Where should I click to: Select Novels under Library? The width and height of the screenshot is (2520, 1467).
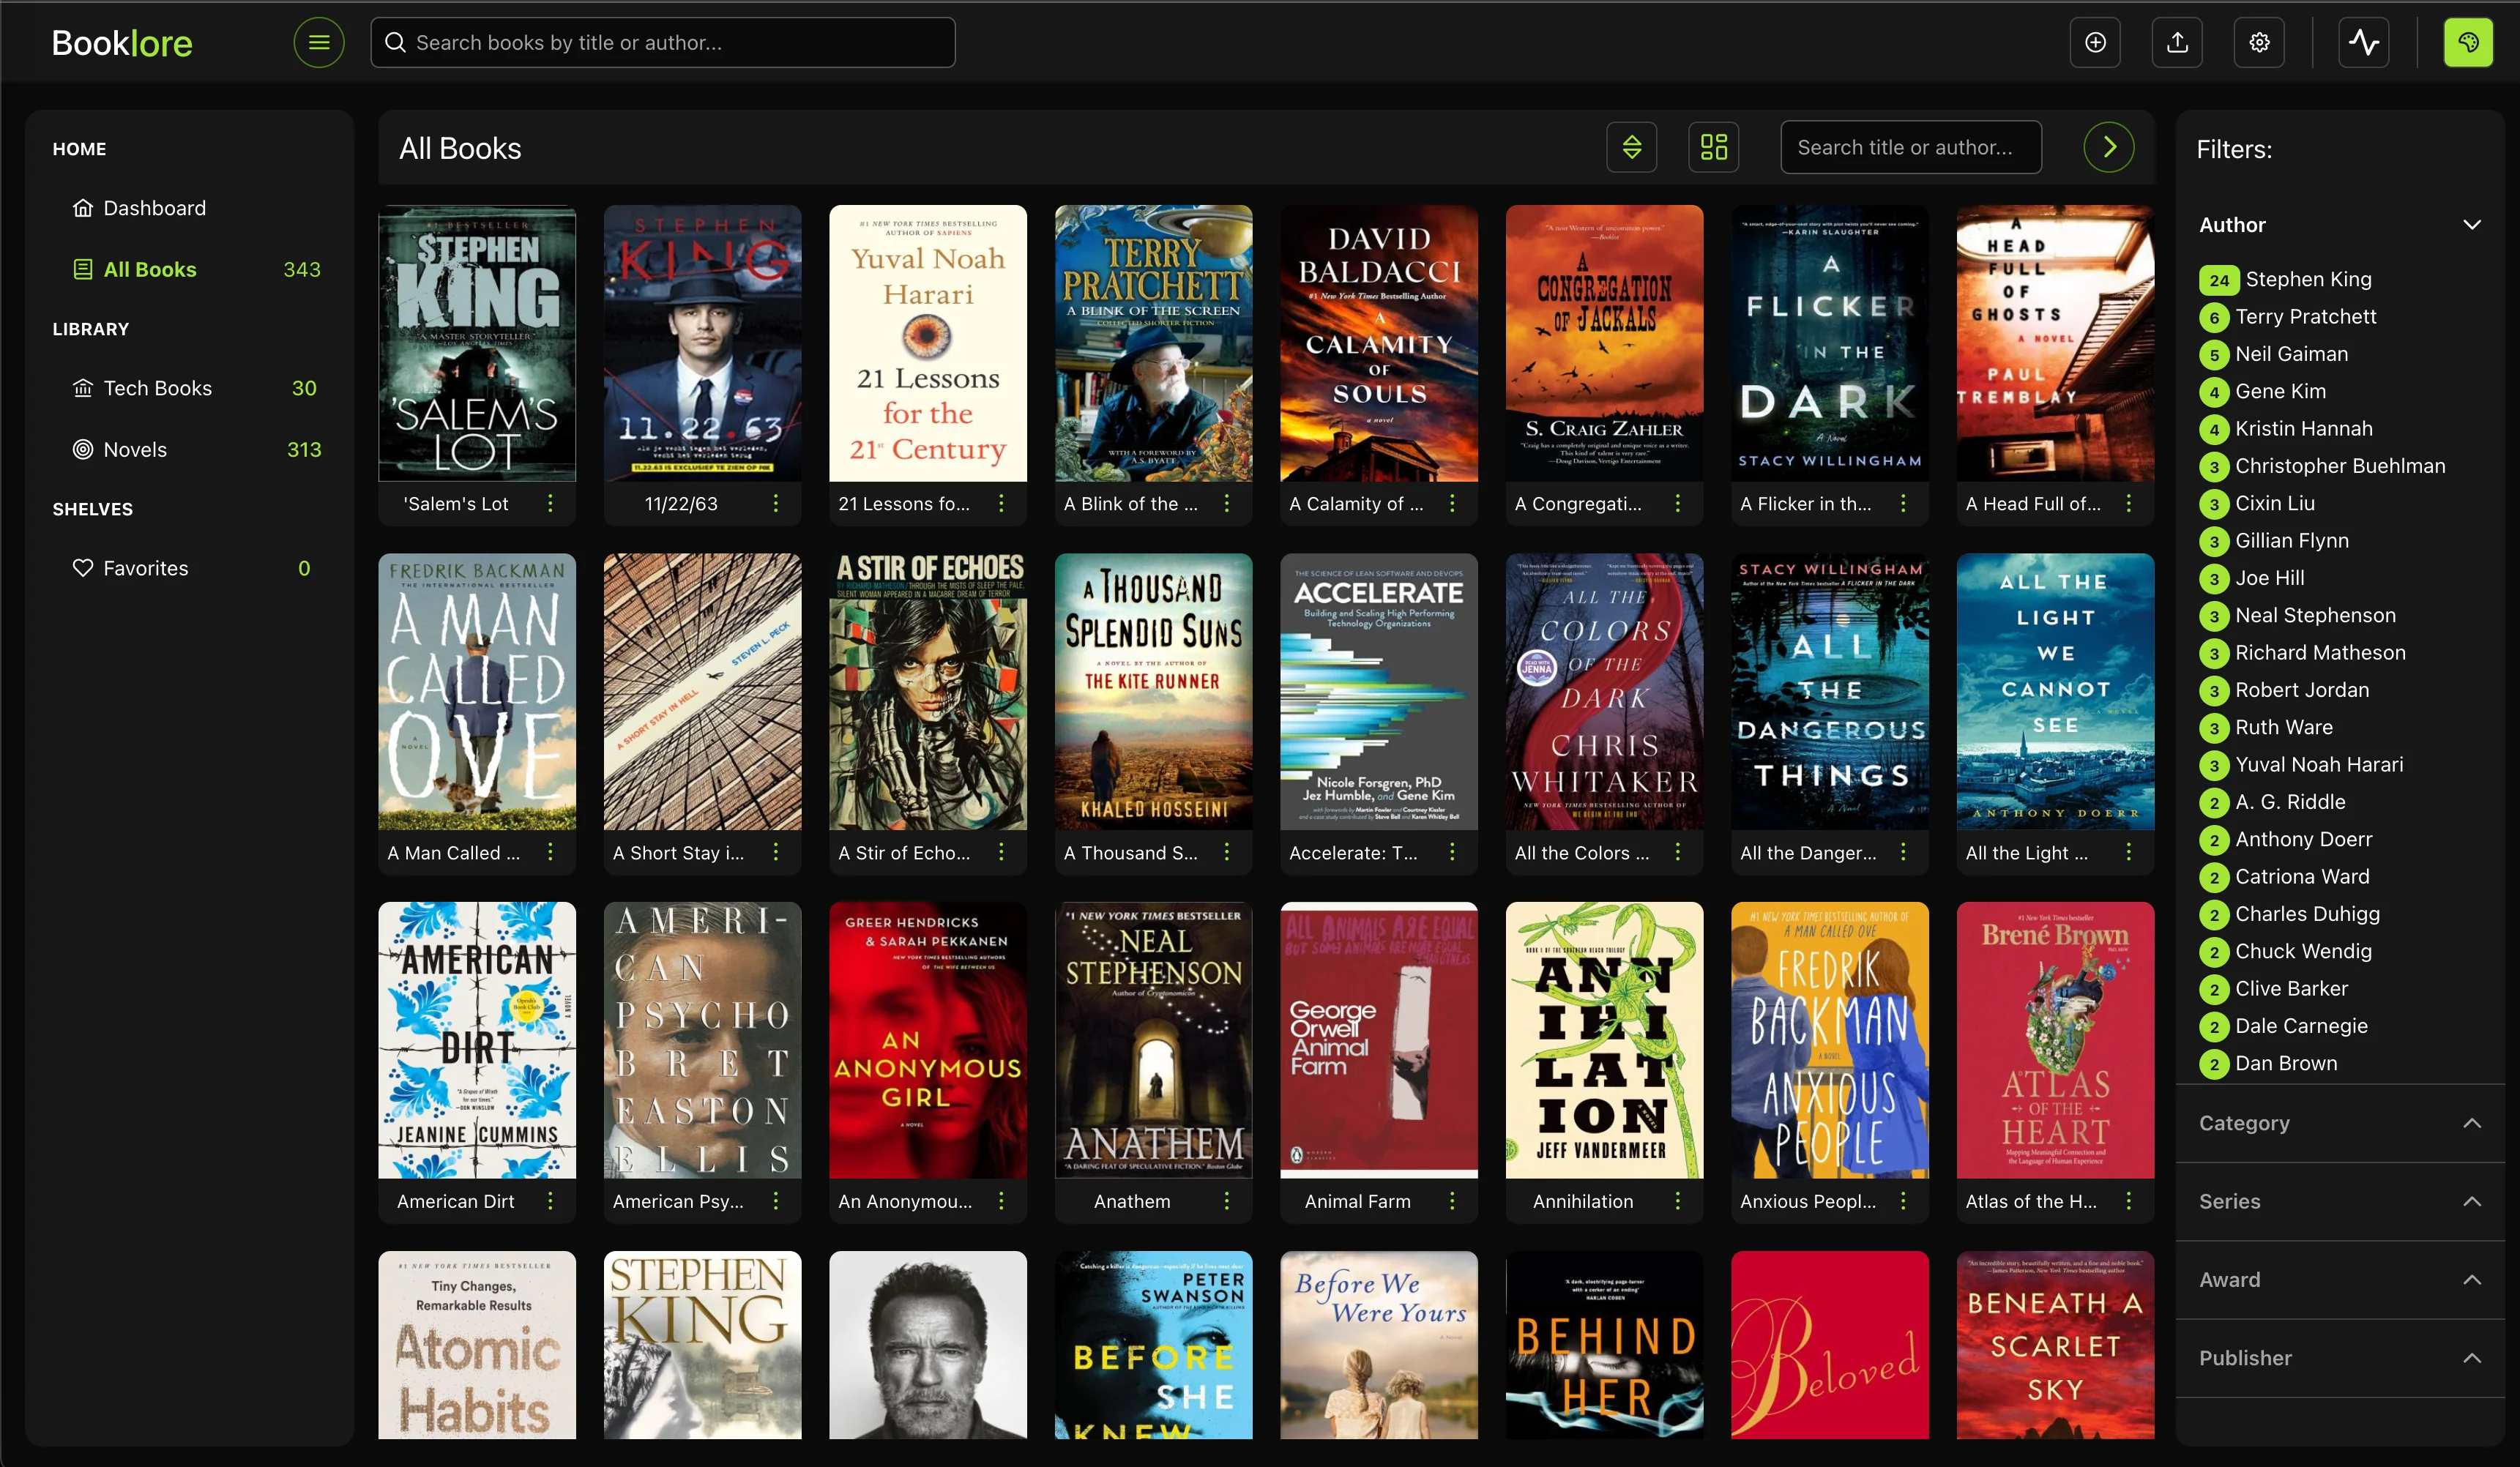pos(134,449)
